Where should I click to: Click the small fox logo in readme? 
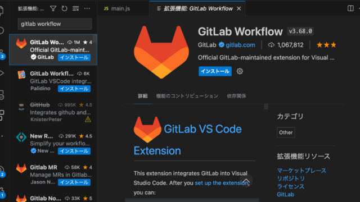pyautogui.click(x=147, y=130)
